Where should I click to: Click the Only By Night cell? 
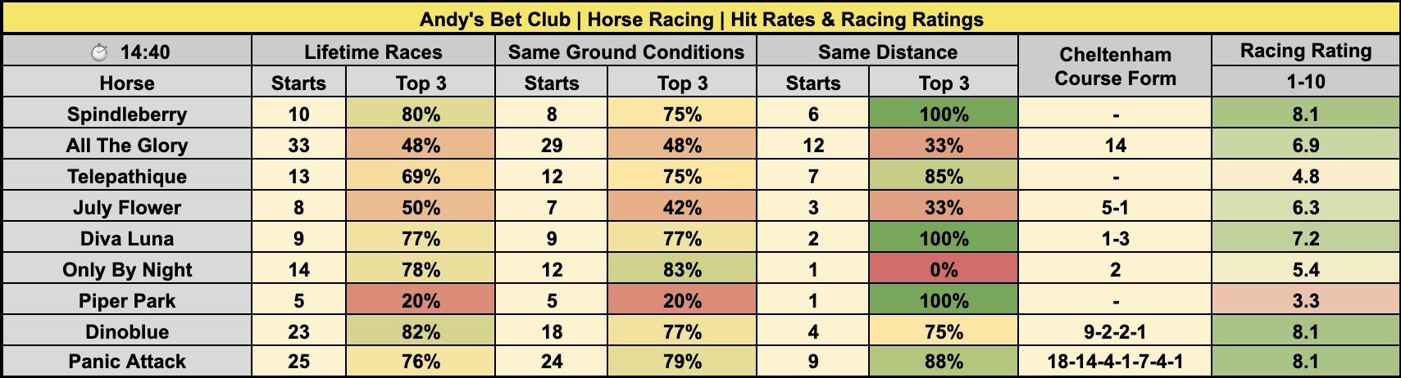pyautogui.click(x=127, y=270)
